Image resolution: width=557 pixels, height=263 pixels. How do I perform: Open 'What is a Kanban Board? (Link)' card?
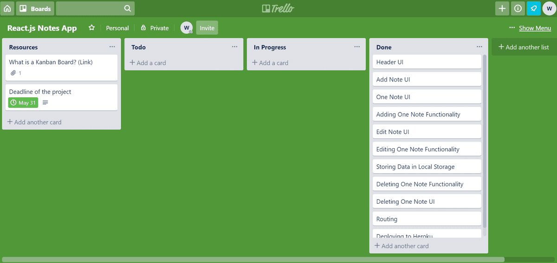62,67
